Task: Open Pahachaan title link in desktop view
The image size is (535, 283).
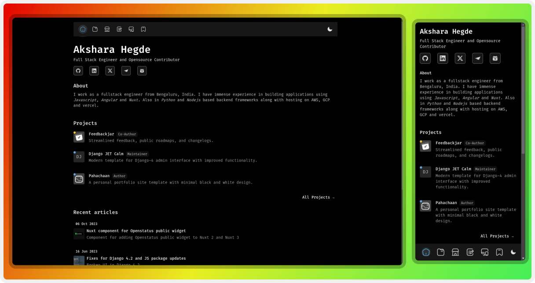Action: [99, 176]
